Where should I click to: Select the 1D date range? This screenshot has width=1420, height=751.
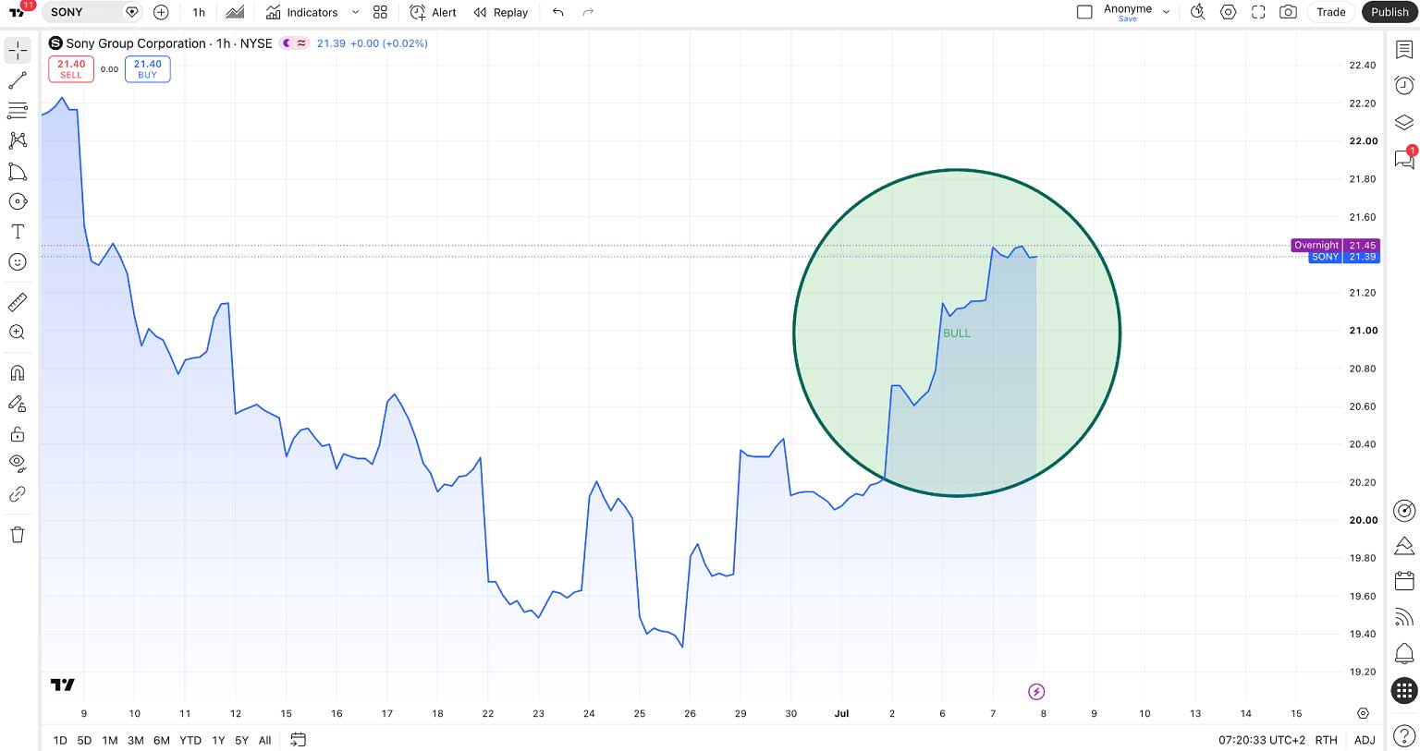tap(60, 740)
